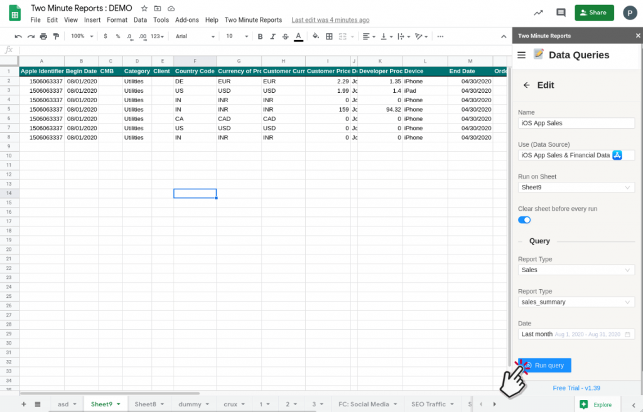Toggle italic formatting

(273, 36)
